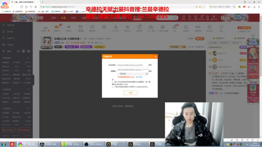Copy the stream key code
Screen dimensions: 262x147
point(150,71)
